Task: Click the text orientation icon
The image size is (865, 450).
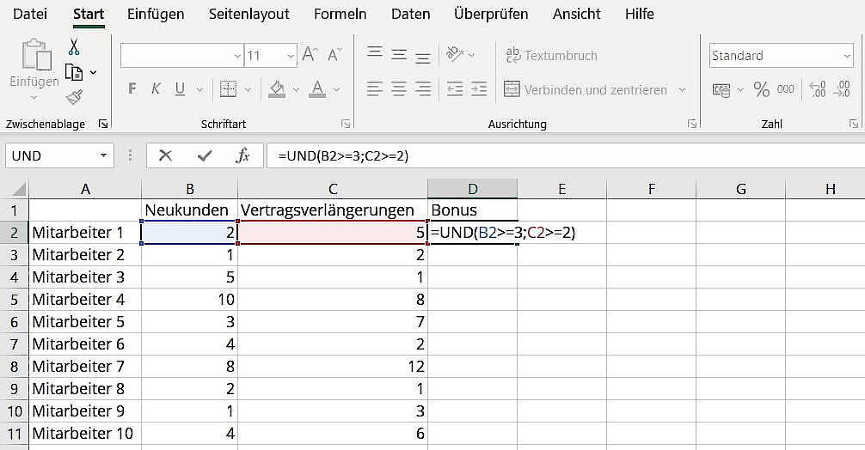Action: (455, 54)
